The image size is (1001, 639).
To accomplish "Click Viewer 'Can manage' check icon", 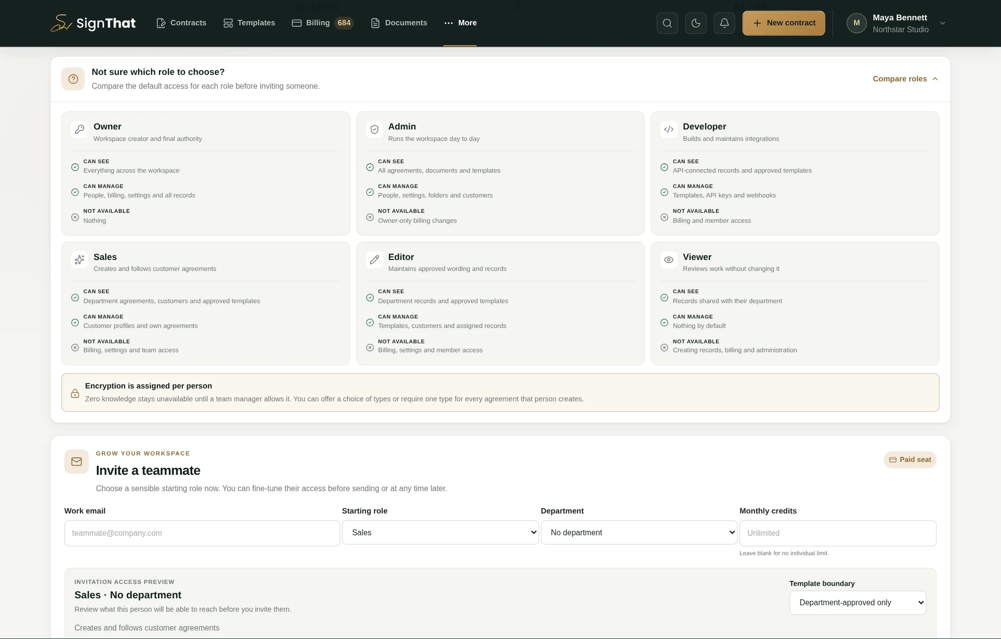I will [664, 322].
